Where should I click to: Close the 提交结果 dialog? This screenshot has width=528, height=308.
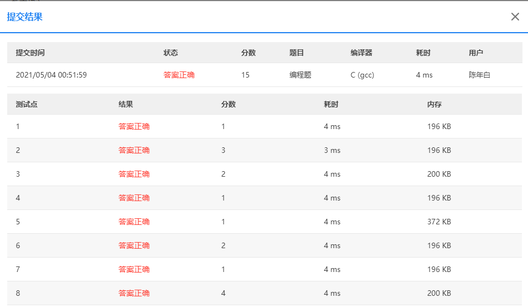tap(515, 17)
